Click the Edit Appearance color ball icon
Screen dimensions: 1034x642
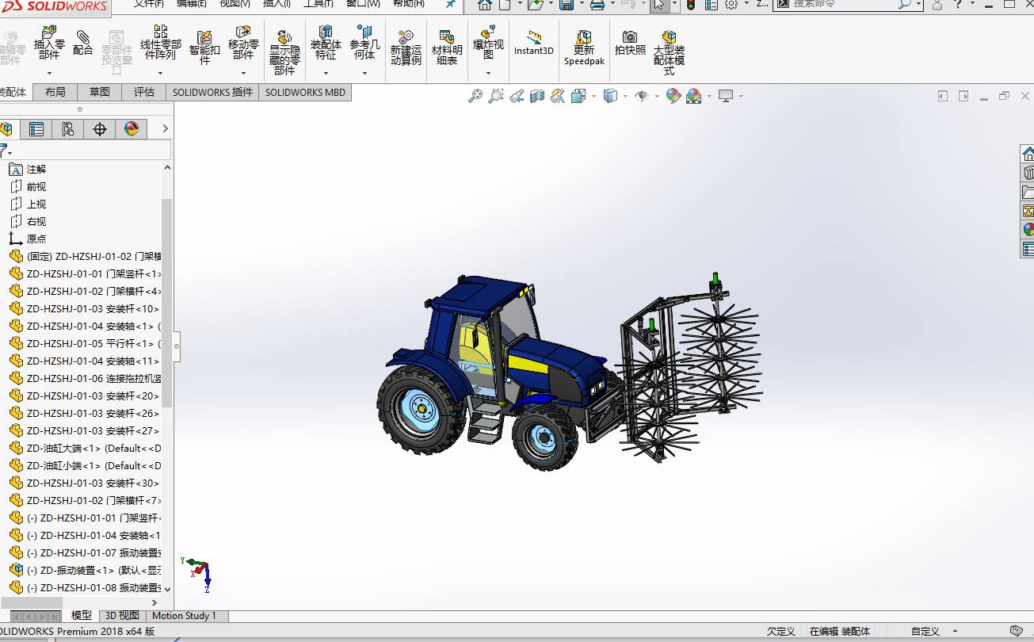673,96
